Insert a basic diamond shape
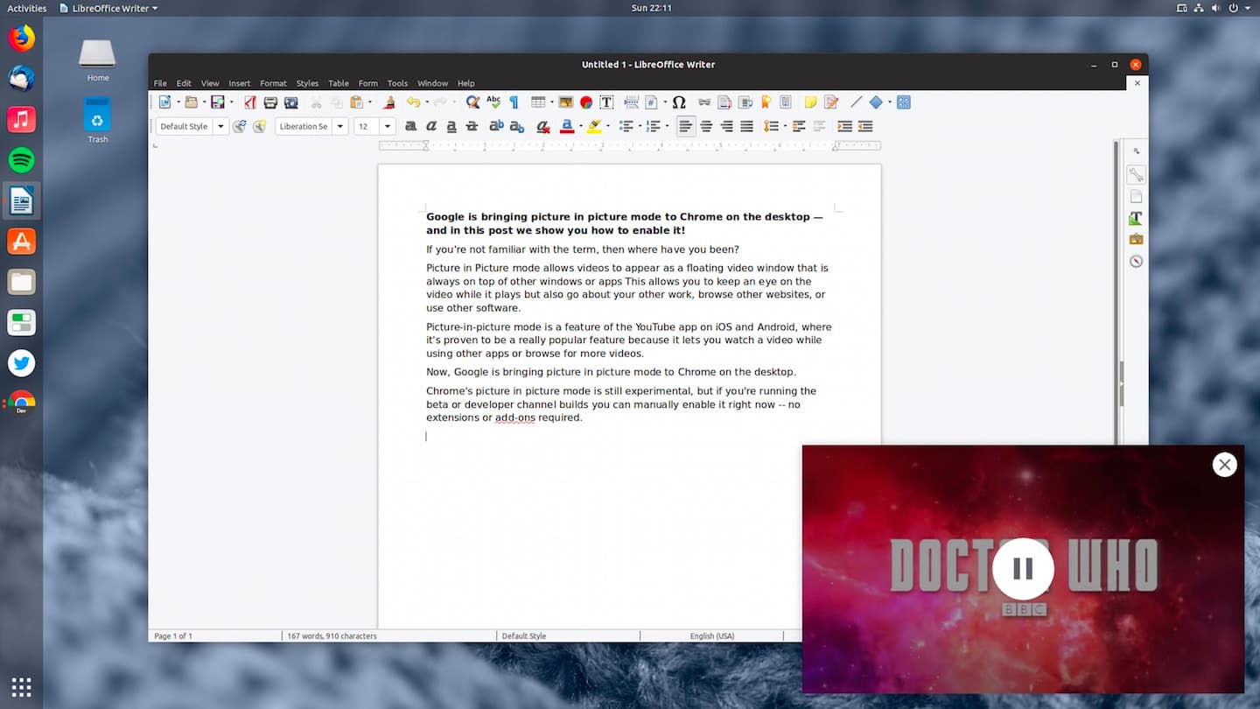This screenshot has width=1260, height=709. [876, 102]
